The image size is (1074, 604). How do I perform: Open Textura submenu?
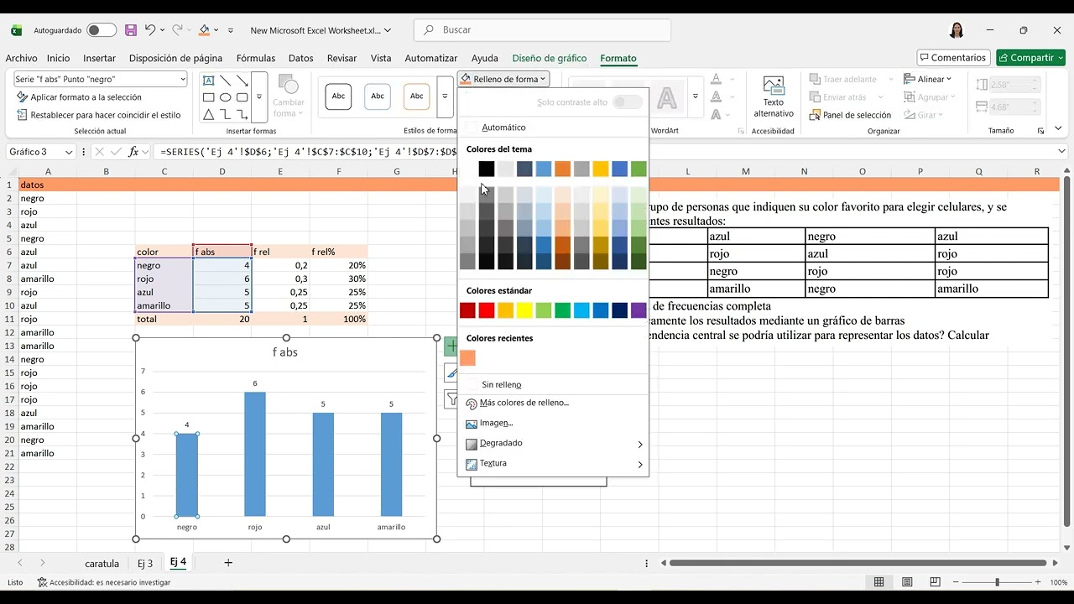pos(553,463)
